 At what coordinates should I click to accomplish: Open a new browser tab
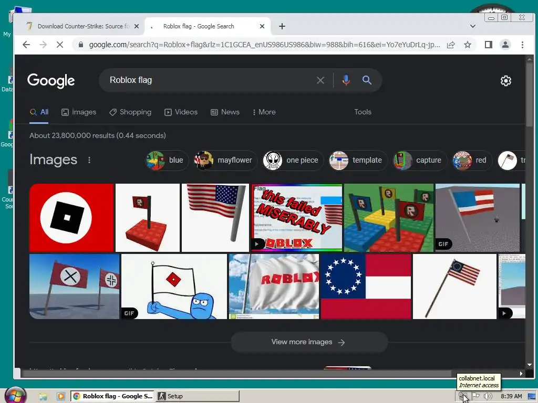(x=282, y=26)
